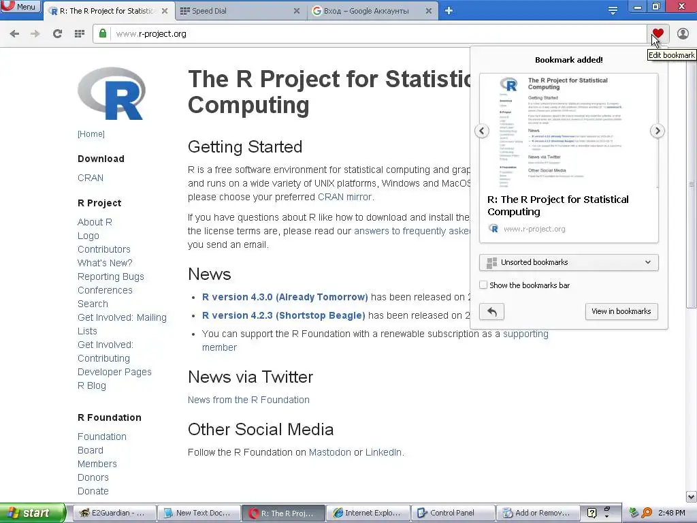Image resolution: width=697 pixels, height=523 pixels.
Task: Open the Logo link in sidebar
Action: coord(88,236)
